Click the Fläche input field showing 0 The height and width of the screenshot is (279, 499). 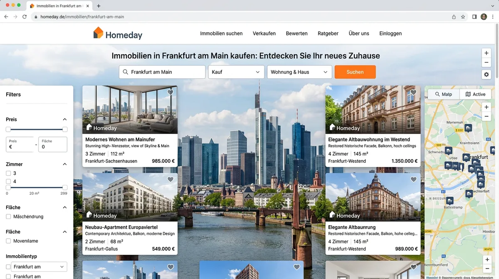[53, 144]
